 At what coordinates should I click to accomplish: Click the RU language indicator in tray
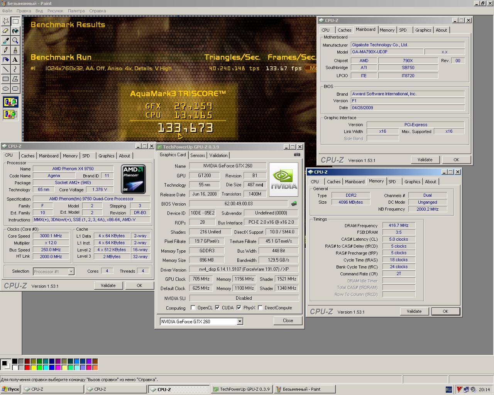point(448,390)
